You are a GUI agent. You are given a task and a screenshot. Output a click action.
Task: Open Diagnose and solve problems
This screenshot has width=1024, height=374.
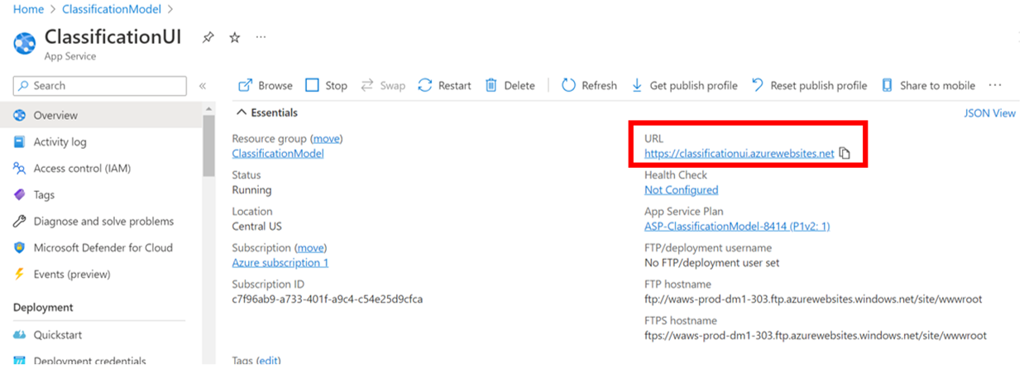point(101,221)
